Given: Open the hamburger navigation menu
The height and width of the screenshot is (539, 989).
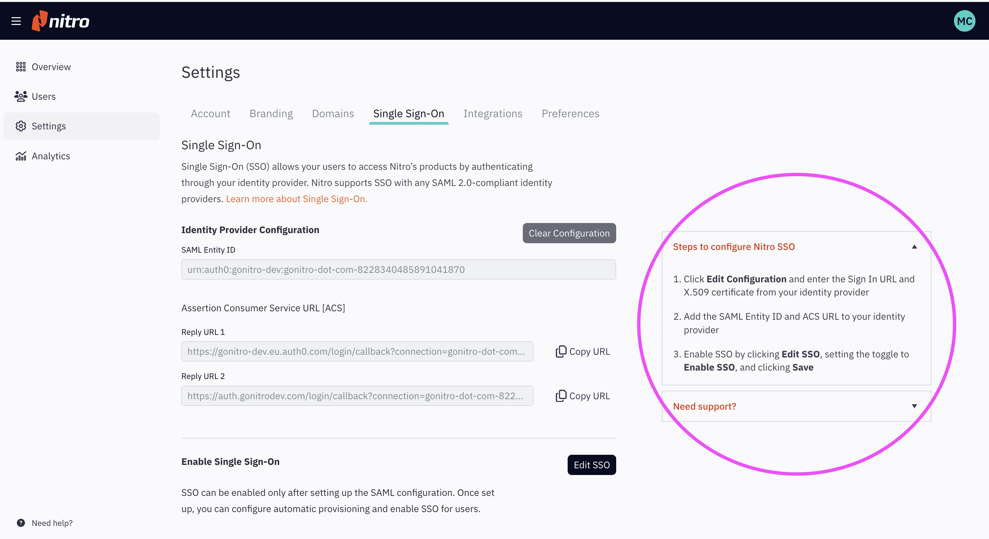Looking at the screenshot, I should tap(16, 21).
